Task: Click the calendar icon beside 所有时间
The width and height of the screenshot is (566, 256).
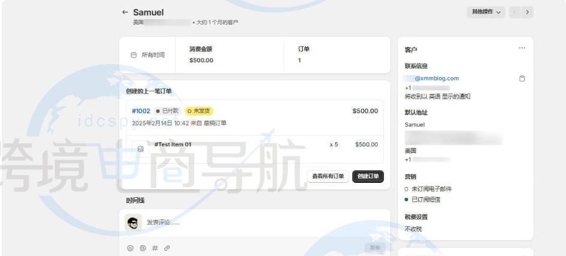Action: (x=134, y=55)
